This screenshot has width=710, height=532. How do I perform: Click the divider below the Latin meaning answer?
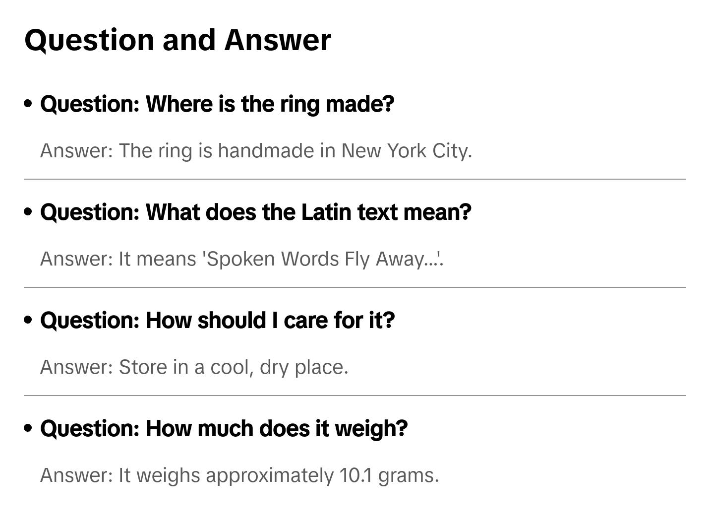(355, 287)
